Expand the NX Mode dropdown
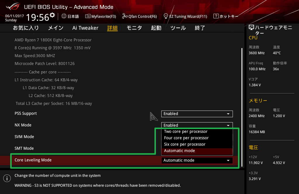Screen dimensions: 299x194 click(197, 125)
